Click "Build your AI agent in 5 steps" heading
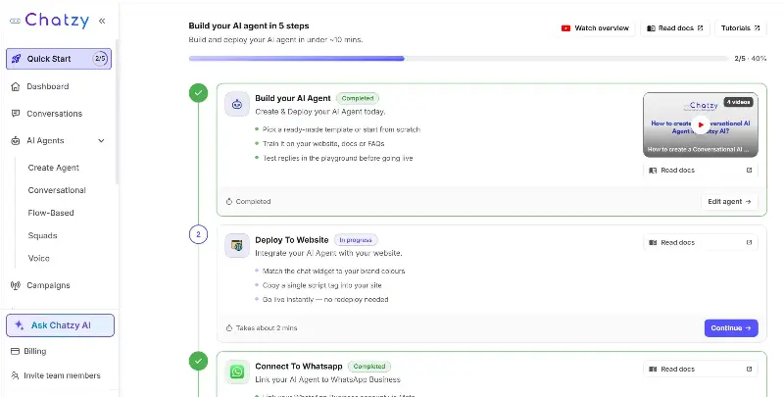The width and height of the screenshot is (784, 397). pos(249,26)
